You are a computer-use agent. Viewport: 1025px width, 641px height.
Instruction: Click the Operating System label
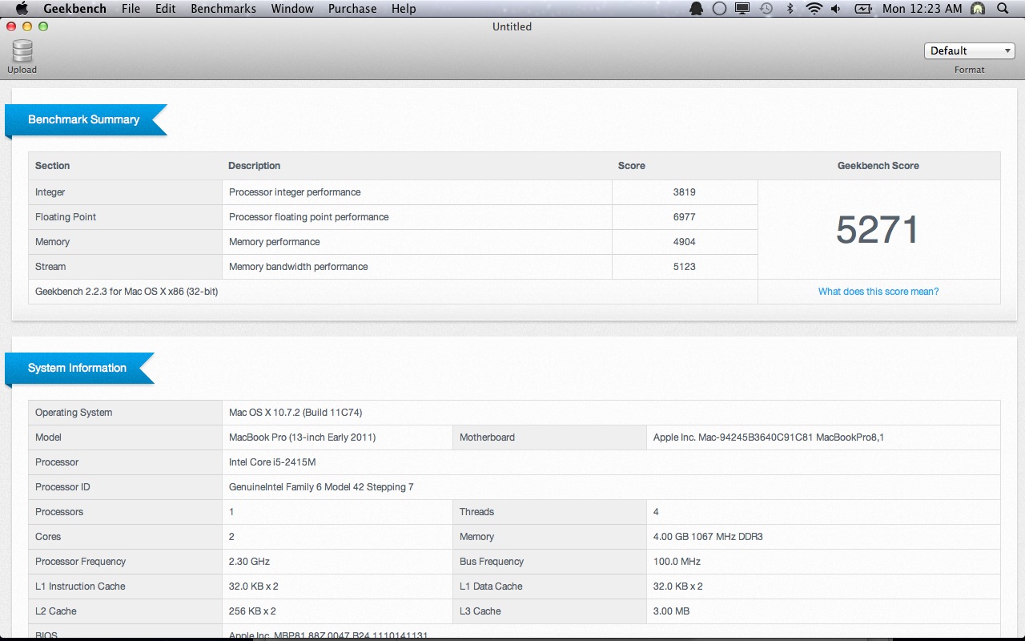(74, 413)
